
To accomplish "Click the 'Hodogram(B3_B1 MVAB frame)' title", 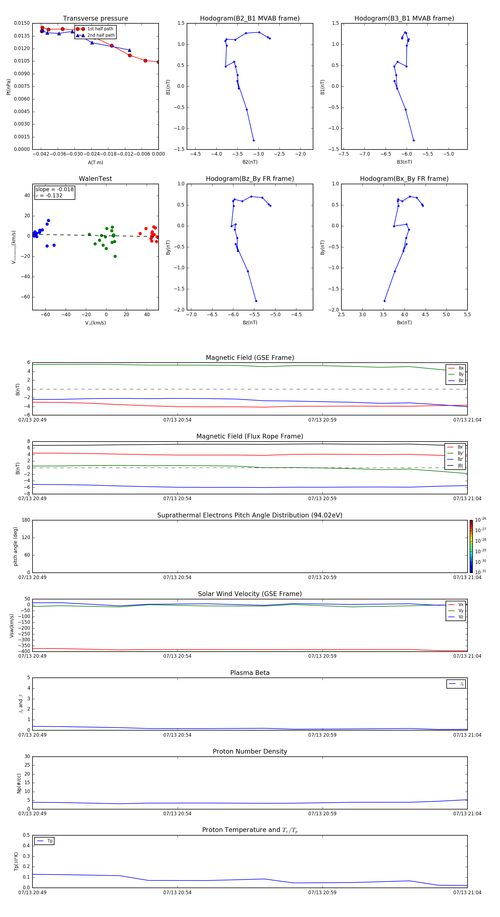I will click(x=404, y=19).
